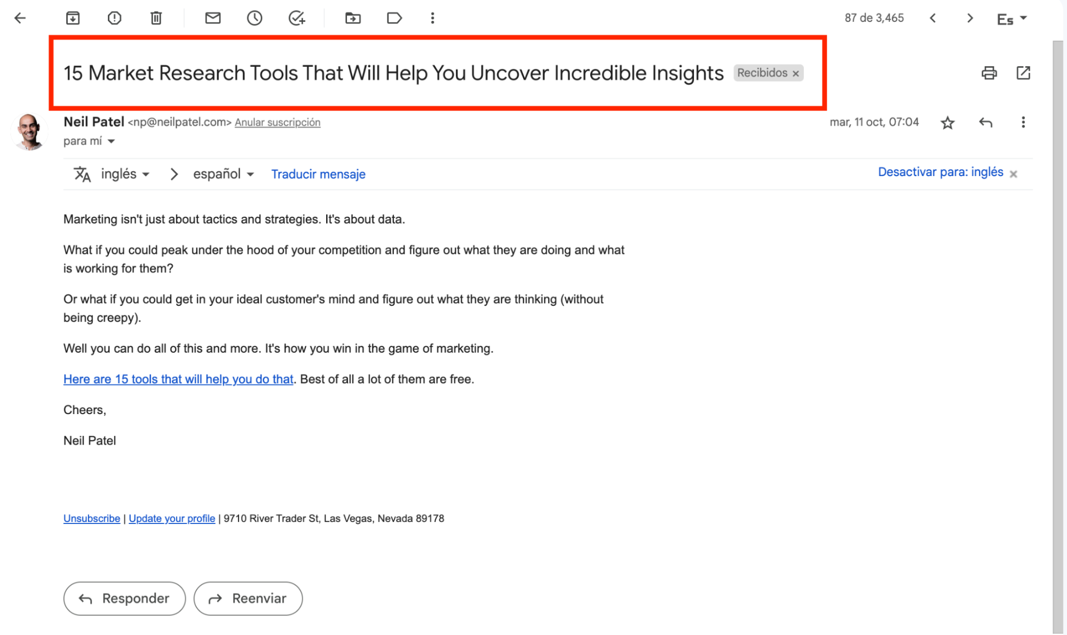Snooze this email with clock icon
Screen dimensions: 1067x635
[x=255, y=18]
